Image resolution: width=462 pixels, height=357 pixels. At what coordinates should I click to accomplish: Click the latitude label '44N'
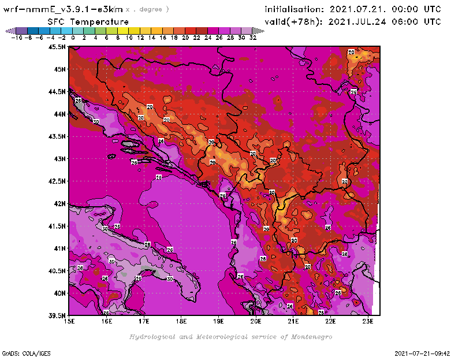coord(59,114)
